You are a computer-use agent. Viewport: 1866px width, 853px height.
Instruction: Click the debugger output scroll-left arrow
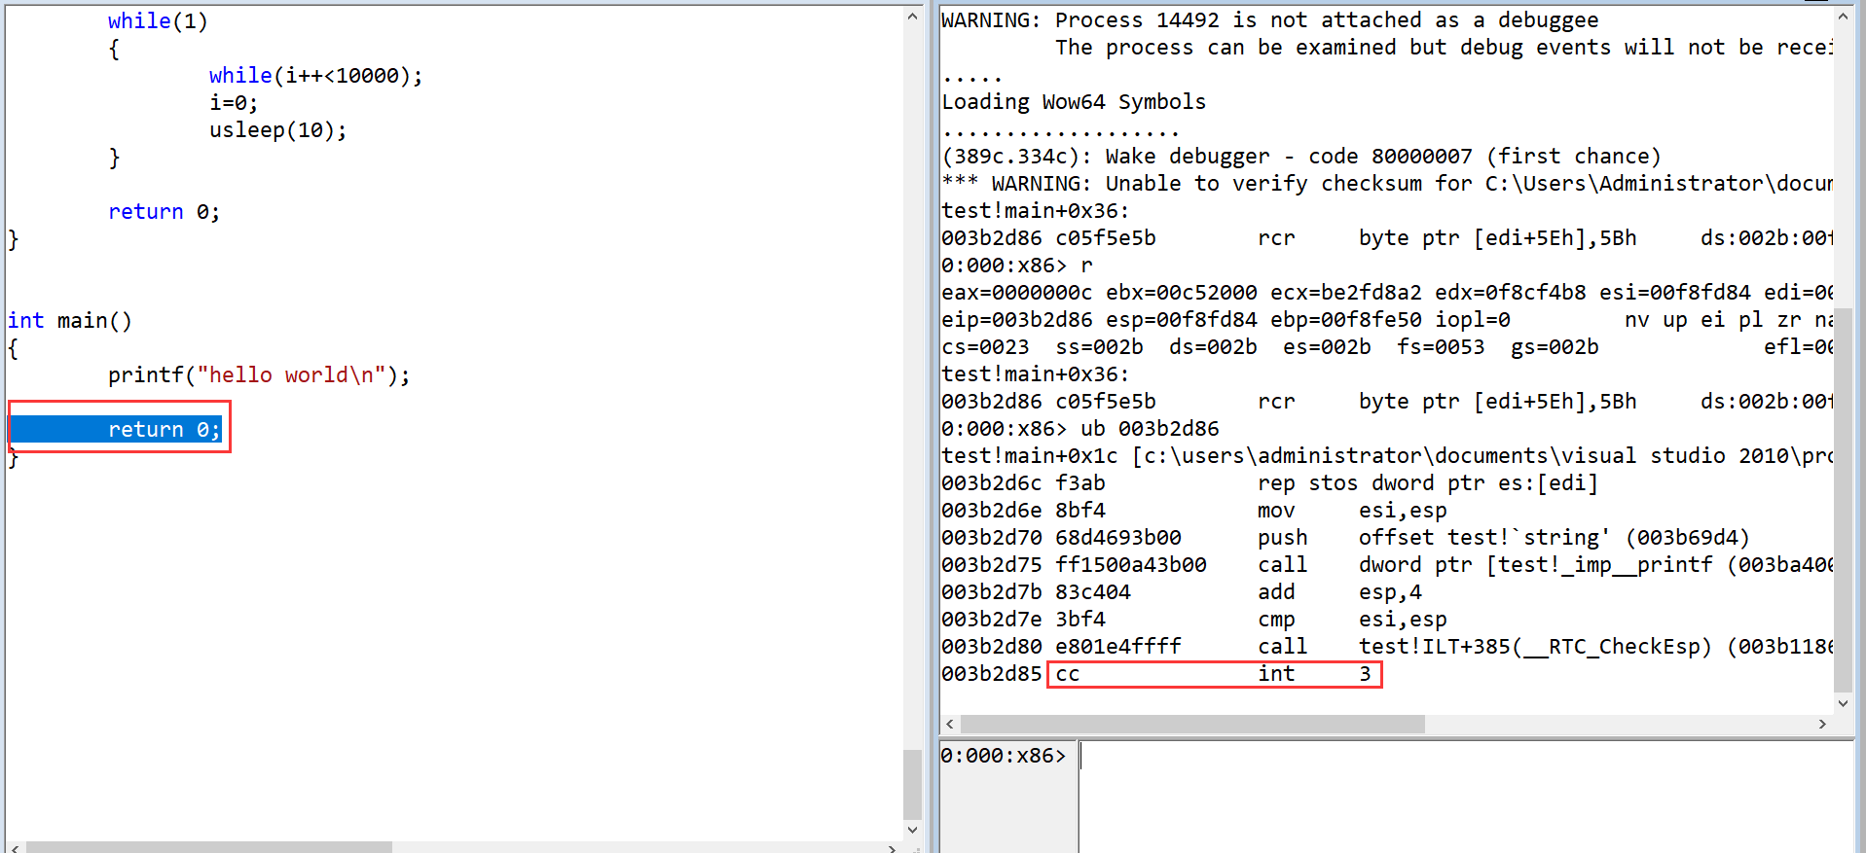point(950,725)
